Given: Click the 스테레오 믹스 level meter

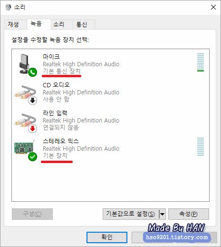Looking at the screenshot, I should click(201, 147).
